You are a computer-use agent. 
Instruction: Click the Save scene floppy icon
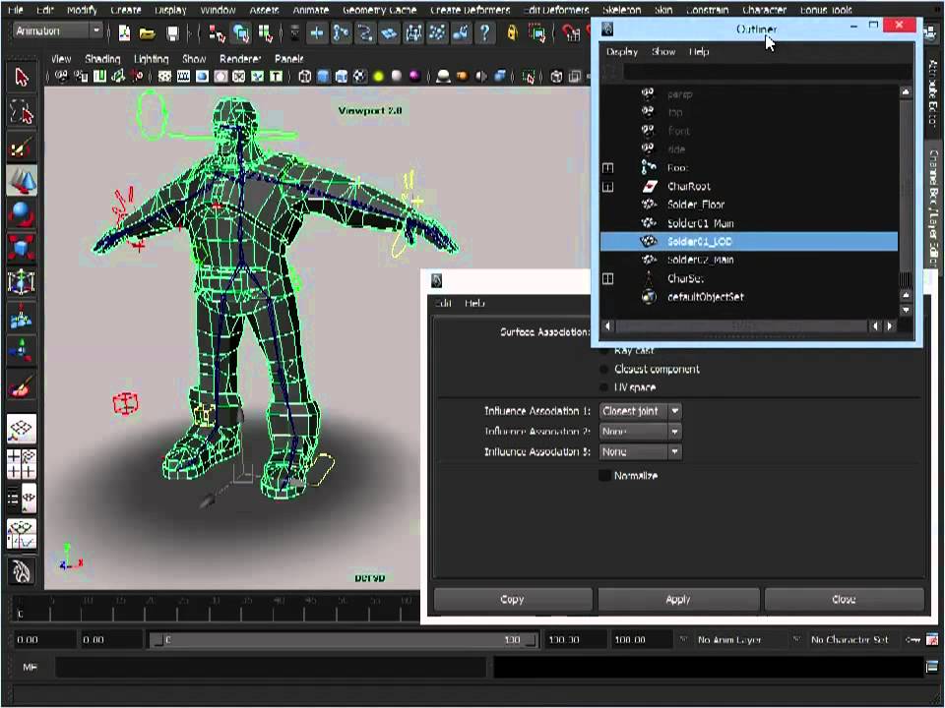pyautogui.click(x=172, y=32)
